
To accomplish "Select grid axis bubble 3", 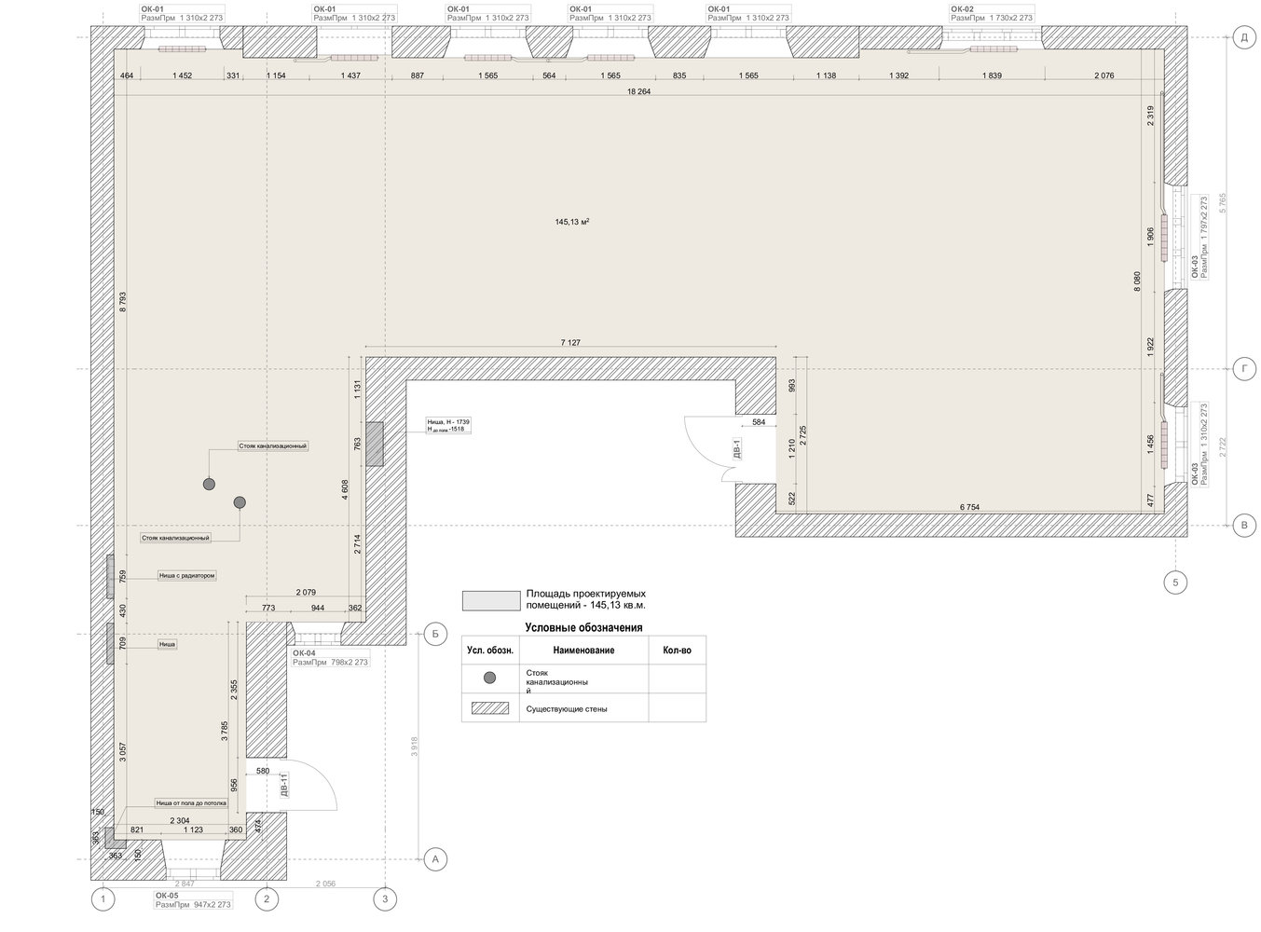I will [385, 899].
